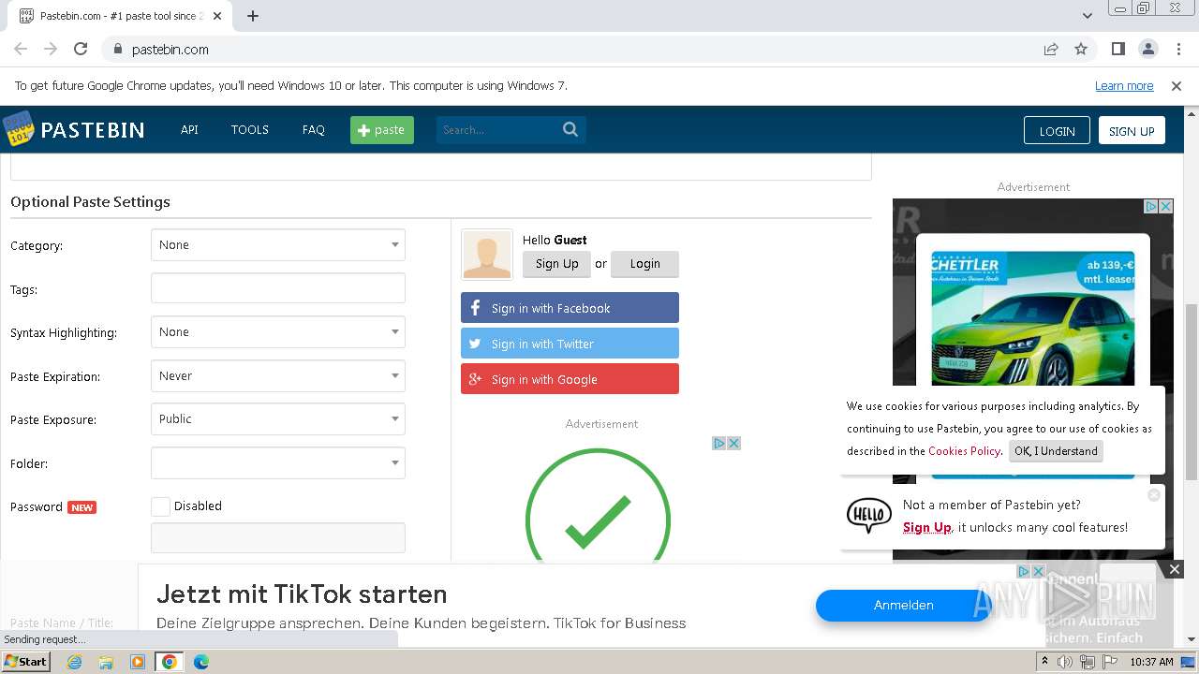
Task: Change the Paste Exposure dropdown
Action: point(278,419)
